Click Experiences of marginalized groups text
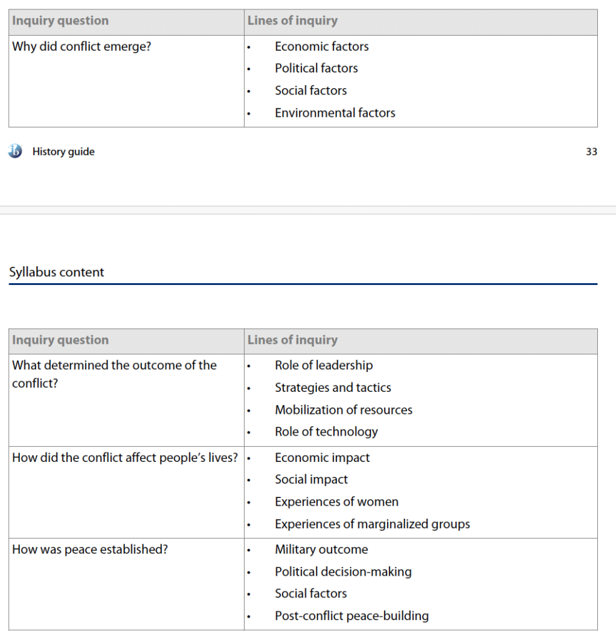The width and height of the screenshot is (616, 640). point(372,524)
